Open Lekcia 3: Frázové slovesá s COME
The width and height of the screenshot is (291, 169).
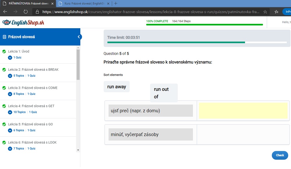coord(33,88)
